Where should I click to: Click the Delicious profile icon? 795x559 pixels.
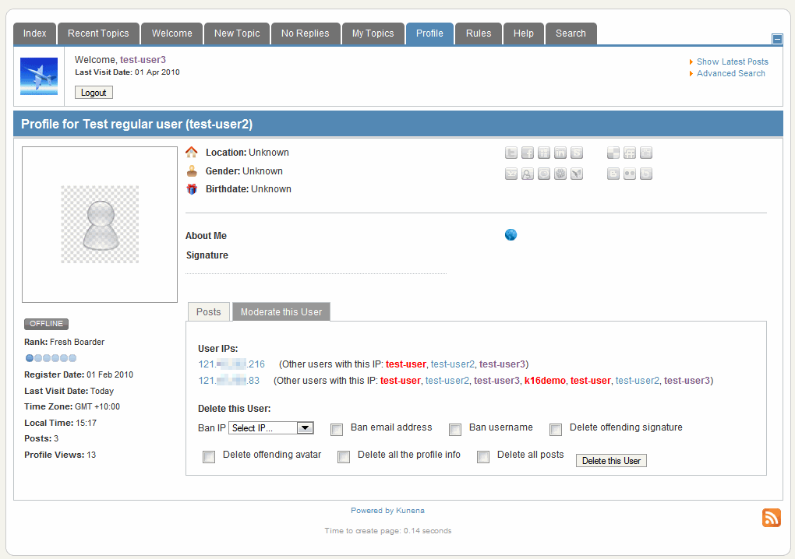(x=613, y=153)
